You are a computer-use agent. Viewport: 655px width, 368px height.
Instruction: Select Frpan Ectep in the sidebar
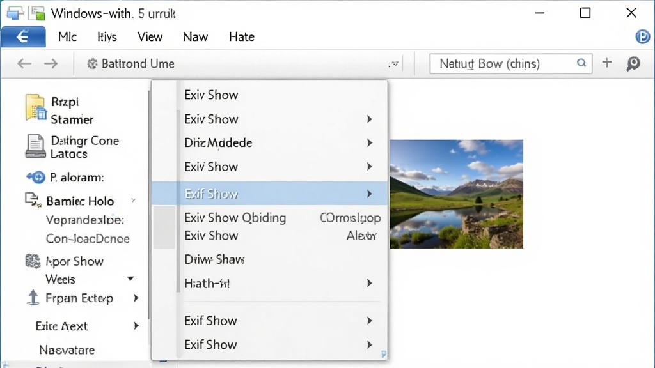tap(79, 298)
